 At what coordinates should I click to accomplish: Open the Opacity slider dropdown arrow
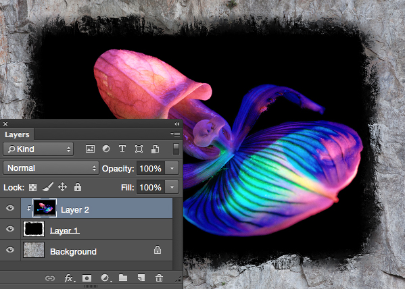pyautogui.click(x=172, y=168)
